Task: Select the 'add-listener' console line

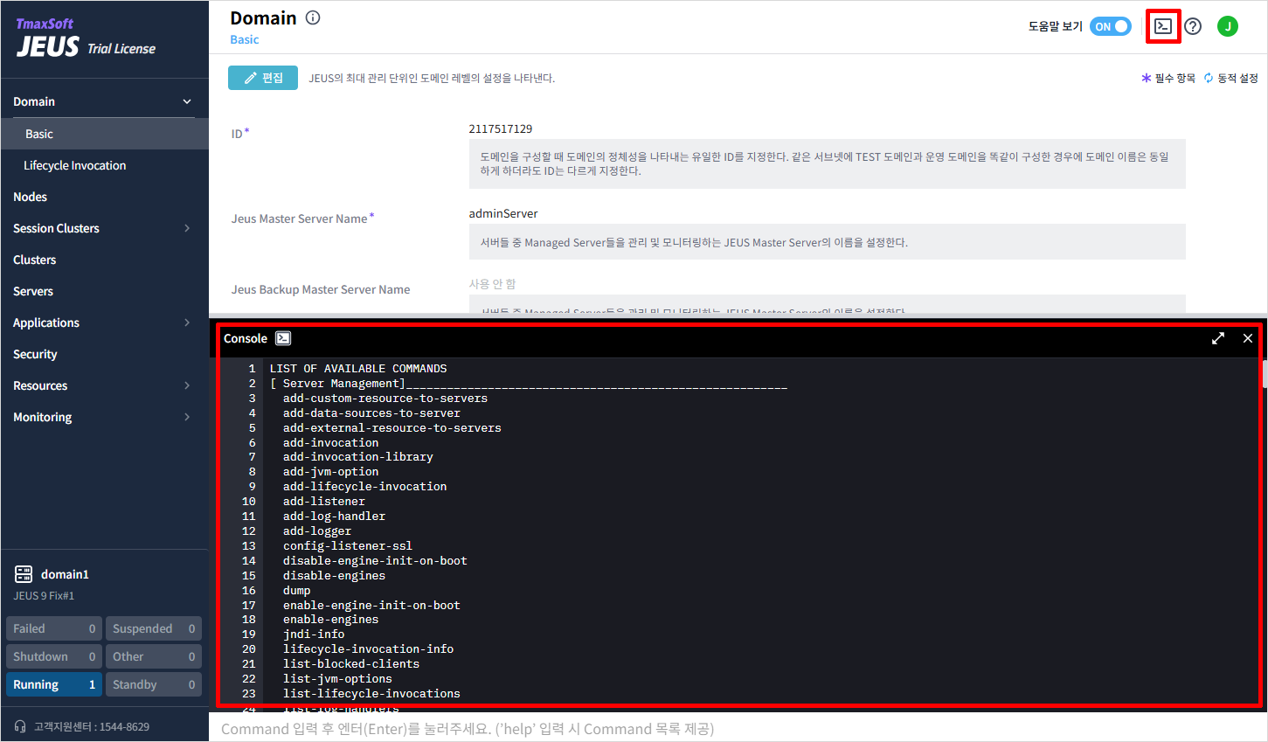Action: click(324, 502)
